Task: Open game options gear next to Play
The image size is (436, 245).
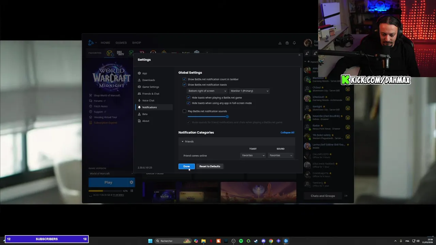Action: point(131,182)
